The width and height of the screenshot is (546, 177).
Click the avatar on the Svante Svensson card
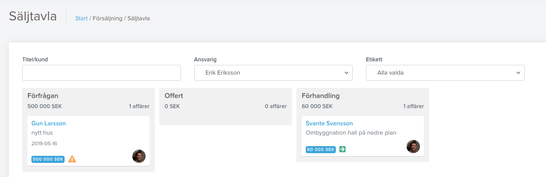click(413, 147)
